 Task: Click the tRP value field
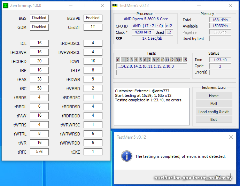pos(39,70)
